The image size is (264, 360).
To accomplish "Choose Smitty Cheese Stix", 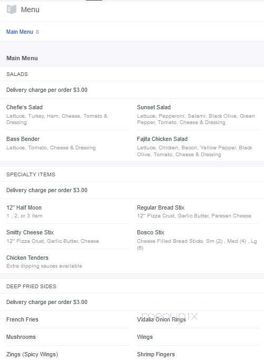I will 30,232.
